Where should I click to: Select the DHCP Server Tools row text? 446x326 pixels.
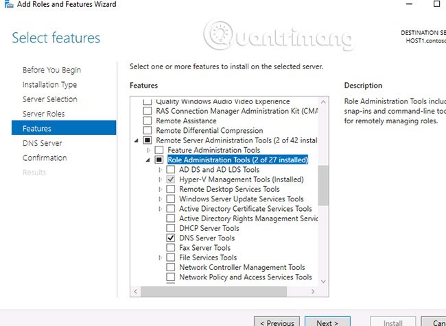209,228
